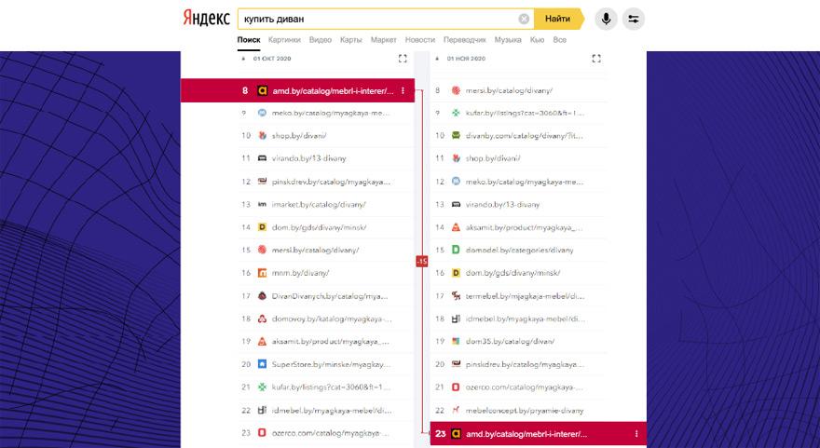Click the red -15 position change badge
The width and height of the screenshot is (820, 448).
click(x=421, y=262)
